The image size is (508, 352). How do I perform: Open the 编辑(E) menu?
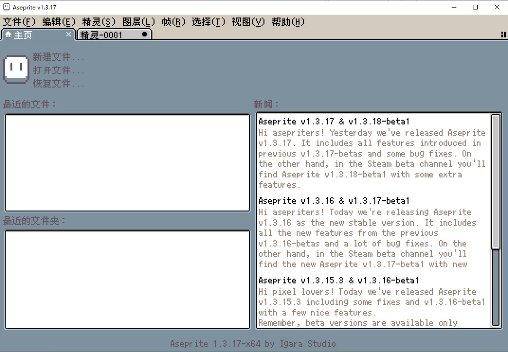coord(59,22)
